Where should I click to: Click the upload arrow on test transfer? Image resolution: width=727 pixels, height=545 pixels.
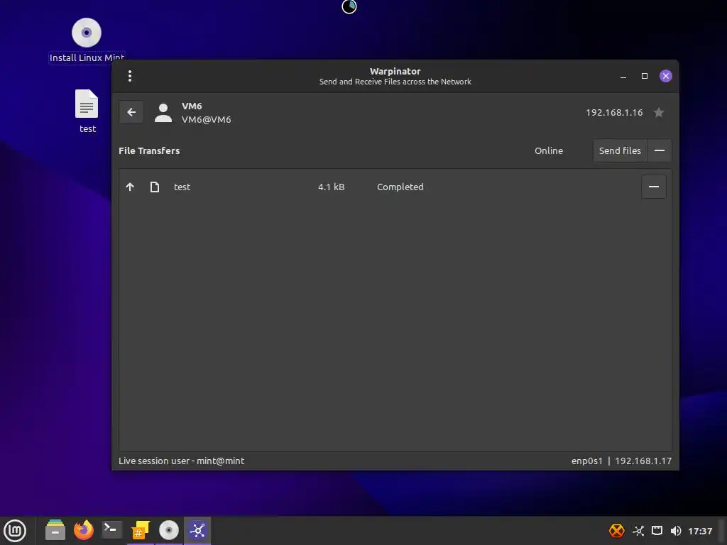pyautogui.click(x=130, y=187)
